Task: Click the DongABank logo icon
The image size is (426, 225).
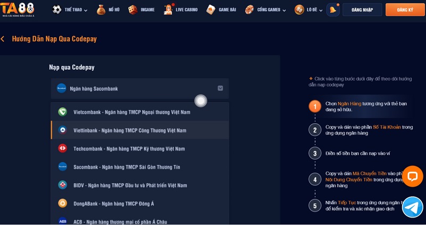Action: click(62, 203)
